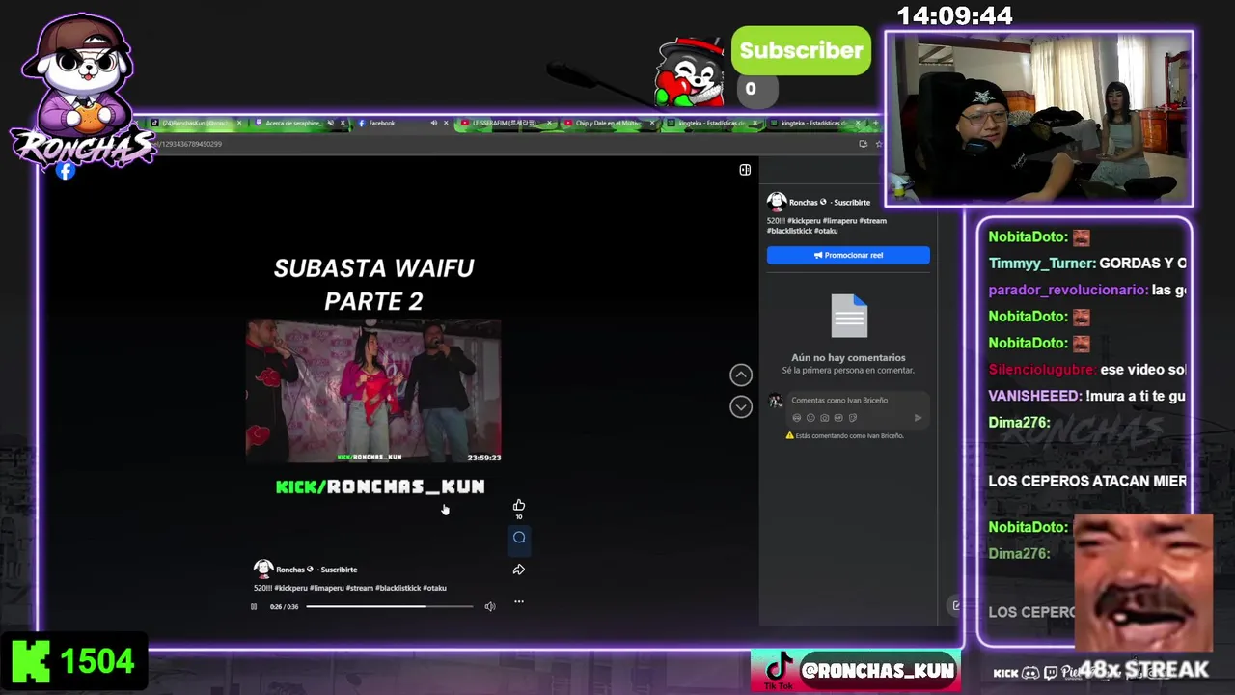Click 'Aún no hay comentarios' message
The height and width of the screenshot is (695, 1235).
coord(848,357)
